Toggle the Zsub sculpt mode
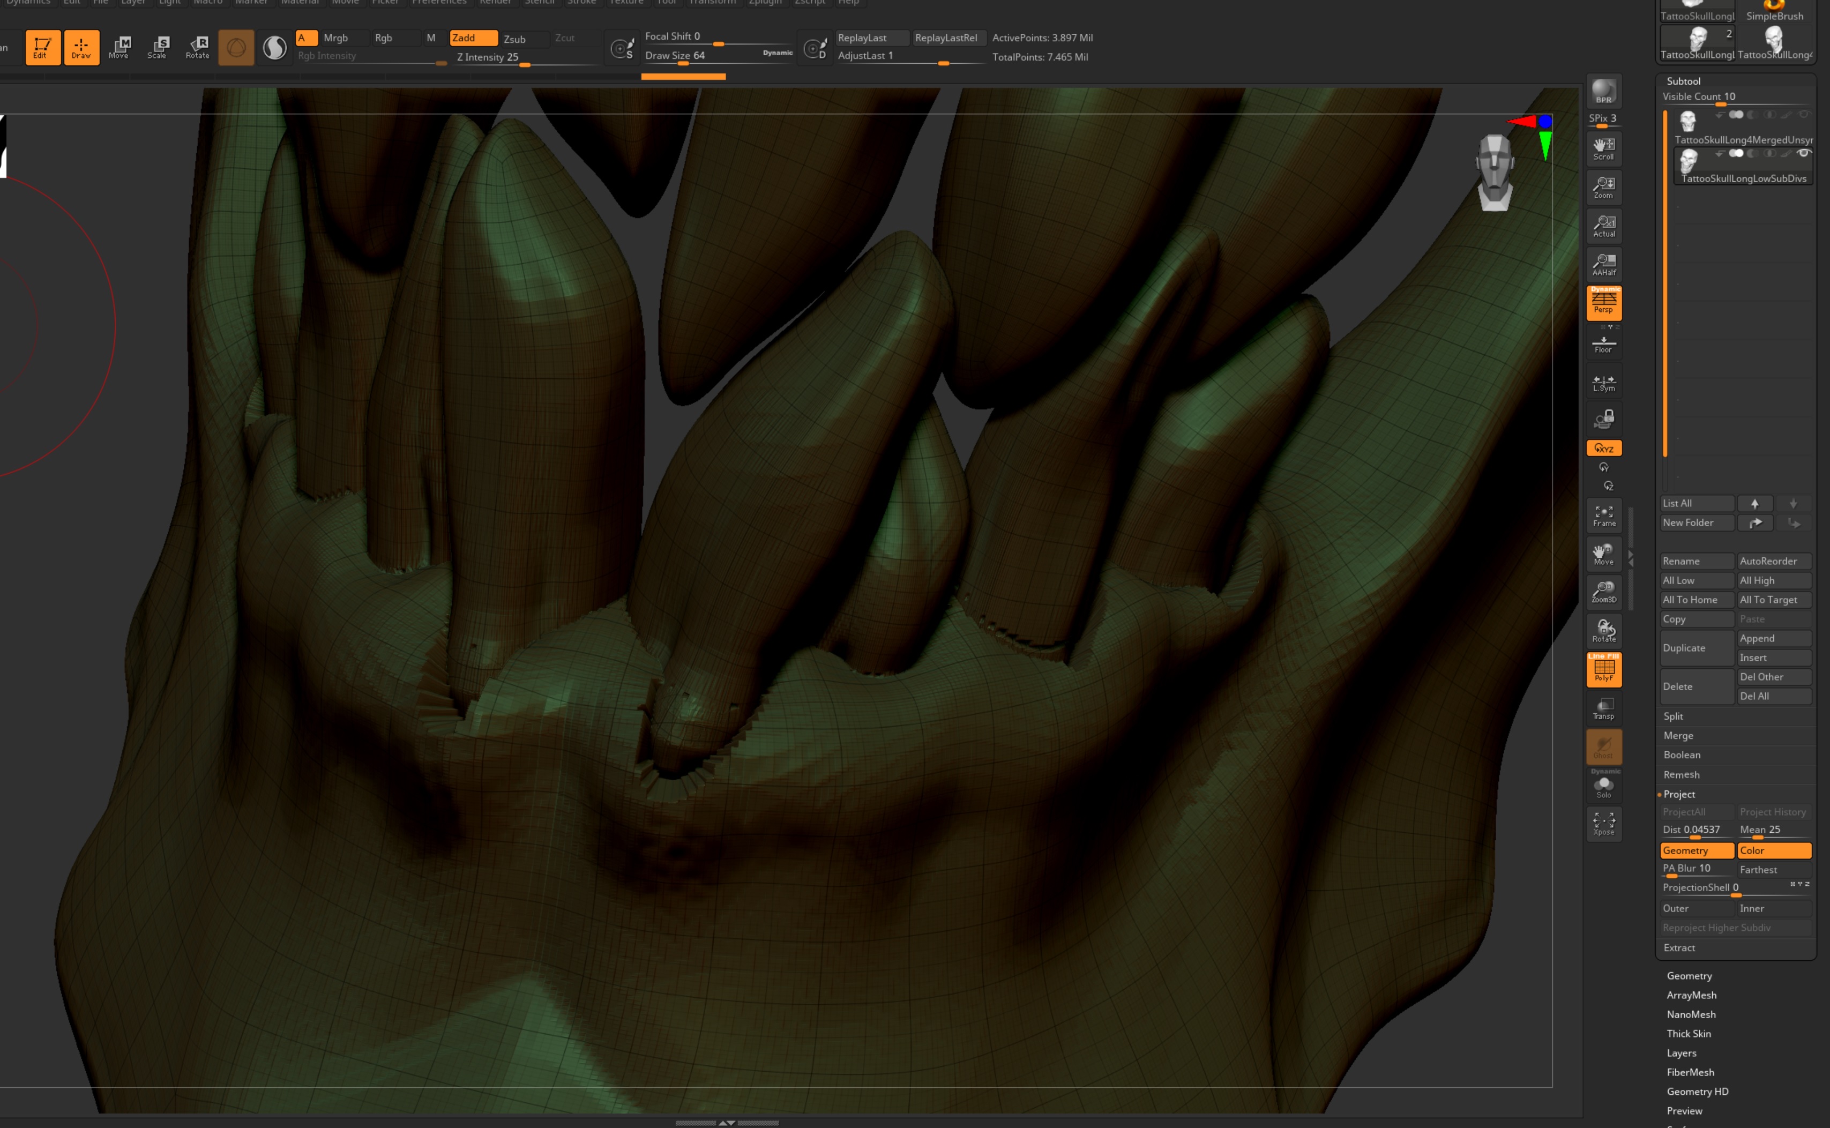 click(x=516, y=39)
